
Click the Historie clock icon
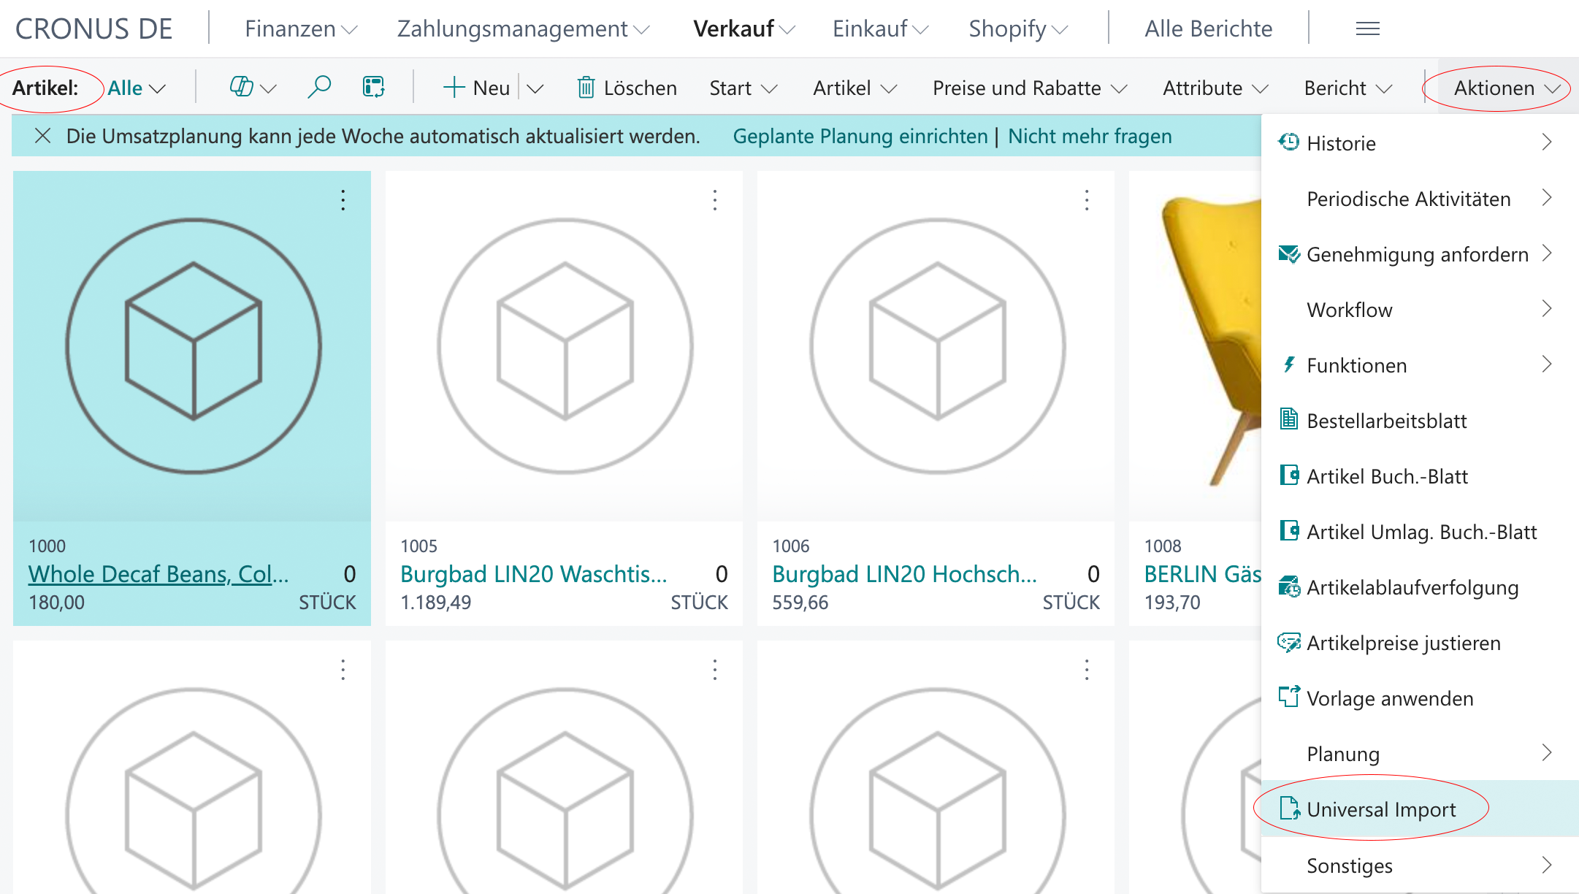(1289, 142)
